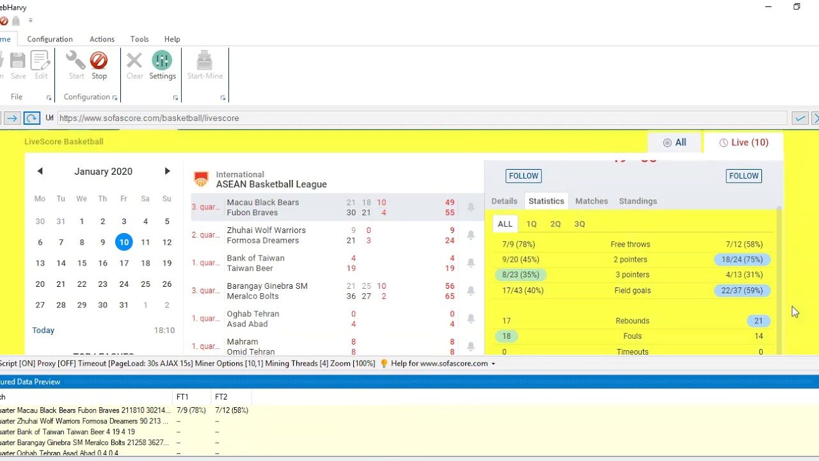Image resolution: width=819 pixels, height=461 pixels.
Task: Open the Barangay Ginebra SM vs Meralco Bolts match
Action: coord(337,291)
